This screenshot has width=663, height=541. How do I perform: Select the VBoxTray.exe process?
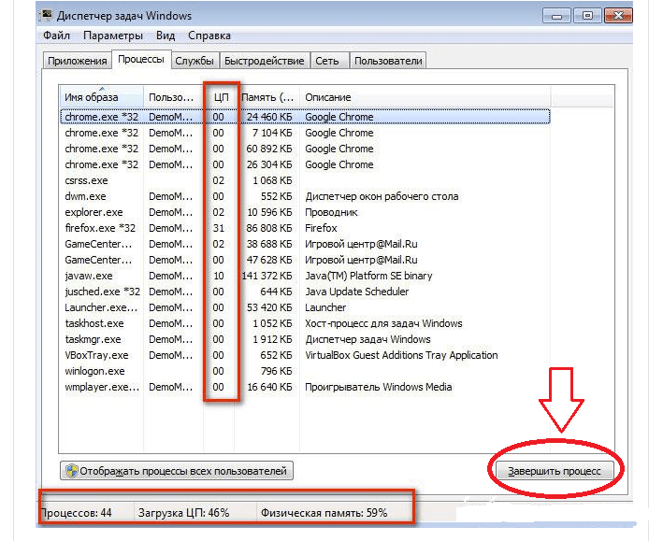tap(305, 355)
